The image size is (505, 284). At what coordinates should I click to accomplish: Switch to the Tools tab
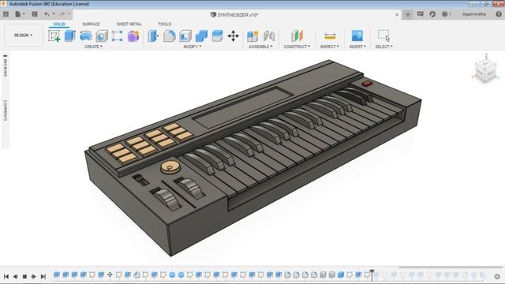(165, 24)
